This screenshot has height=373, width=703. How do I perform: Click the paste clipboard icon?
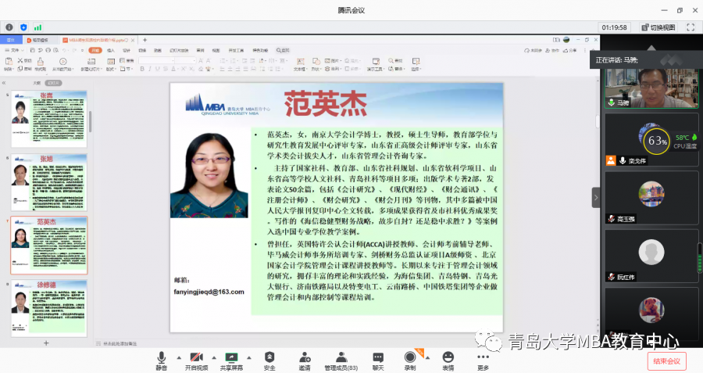pos(8,62)
